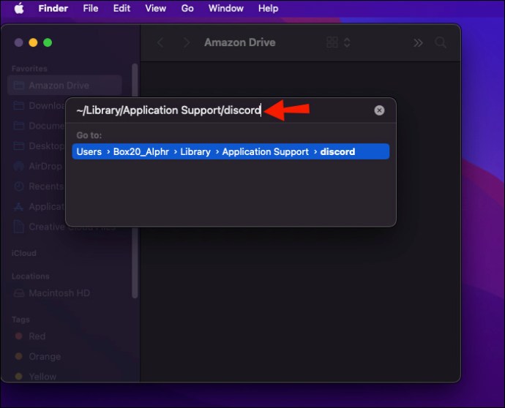Open the Edit menu

click(121, 8)
